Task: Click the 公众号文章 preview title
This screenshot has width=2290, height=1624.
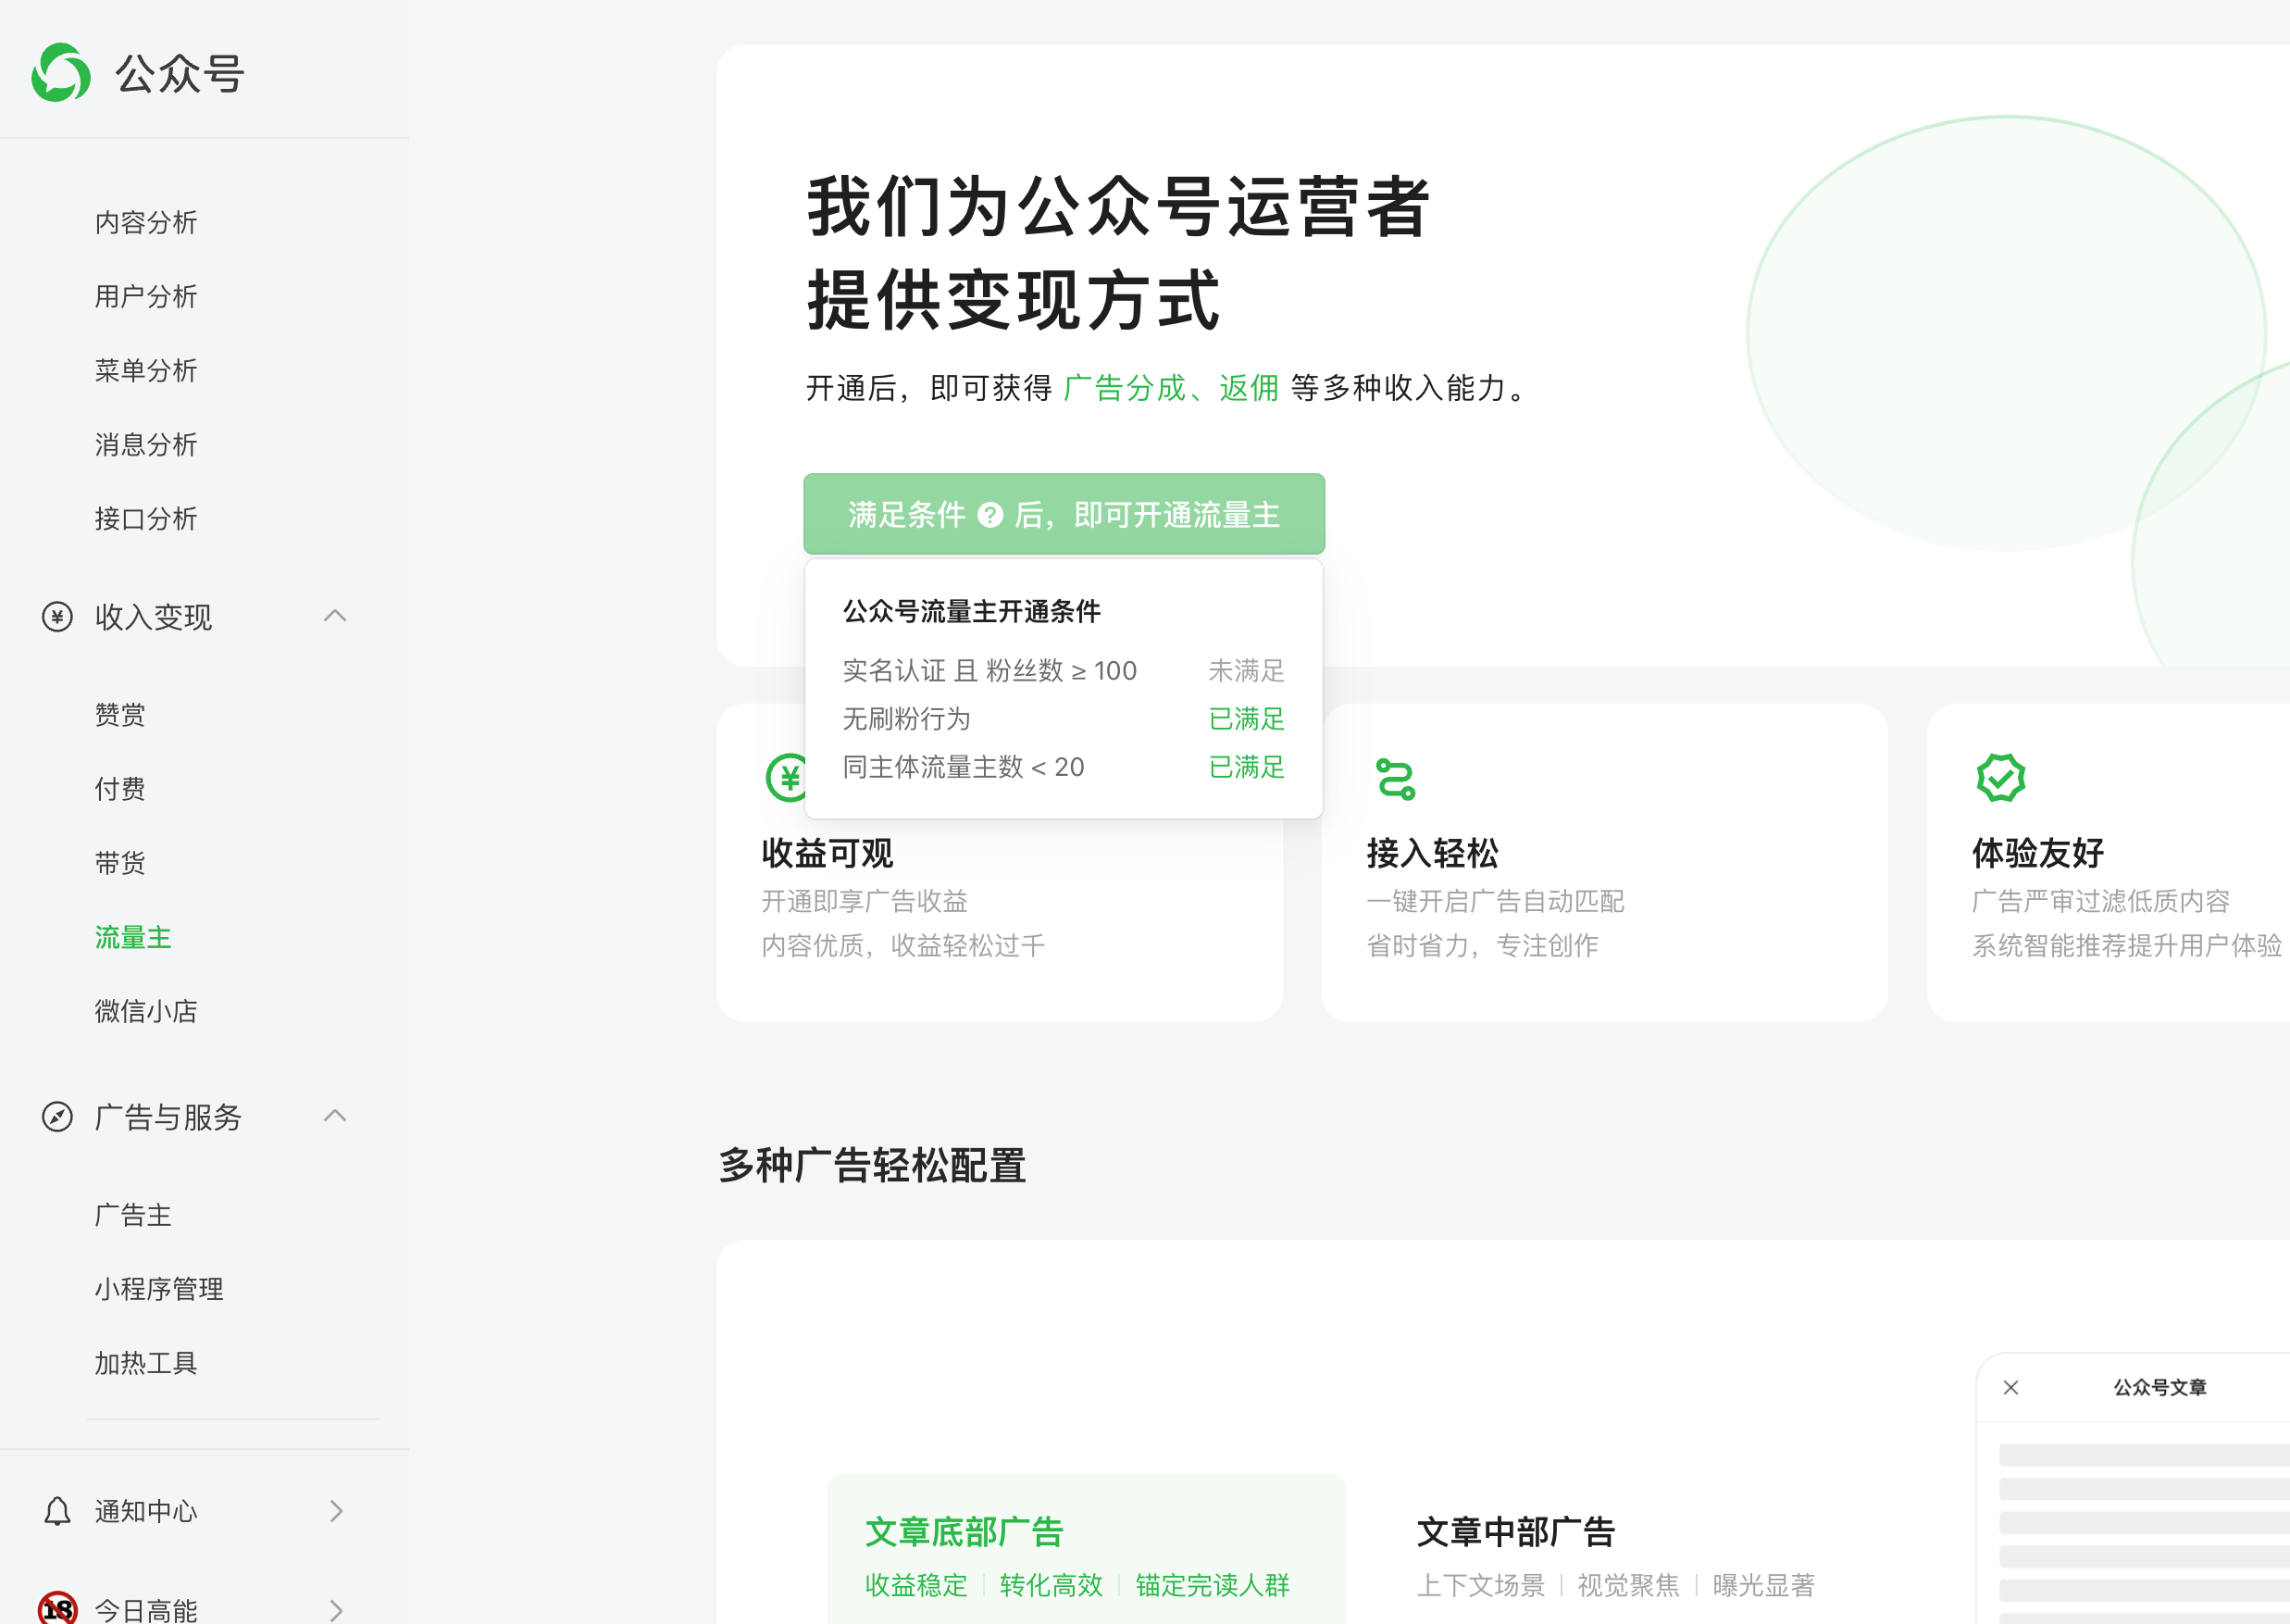Action: point(2159,1387)
